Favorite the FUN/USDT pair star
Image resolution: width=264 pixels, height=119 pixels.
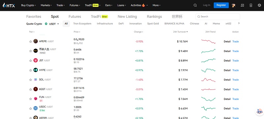[30, 99]
